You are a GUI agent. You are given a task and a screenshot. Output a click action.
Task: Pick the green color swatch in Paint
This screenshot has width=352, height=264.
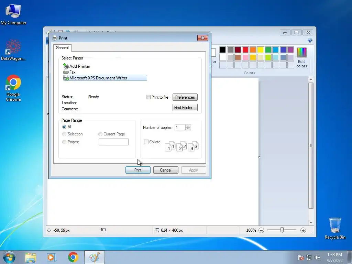[x=268, y=49]
